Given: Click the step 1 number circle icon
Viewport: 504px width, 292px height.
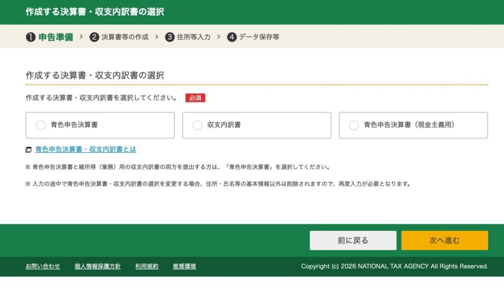Looking at the screenshot, I should [31, 37].
